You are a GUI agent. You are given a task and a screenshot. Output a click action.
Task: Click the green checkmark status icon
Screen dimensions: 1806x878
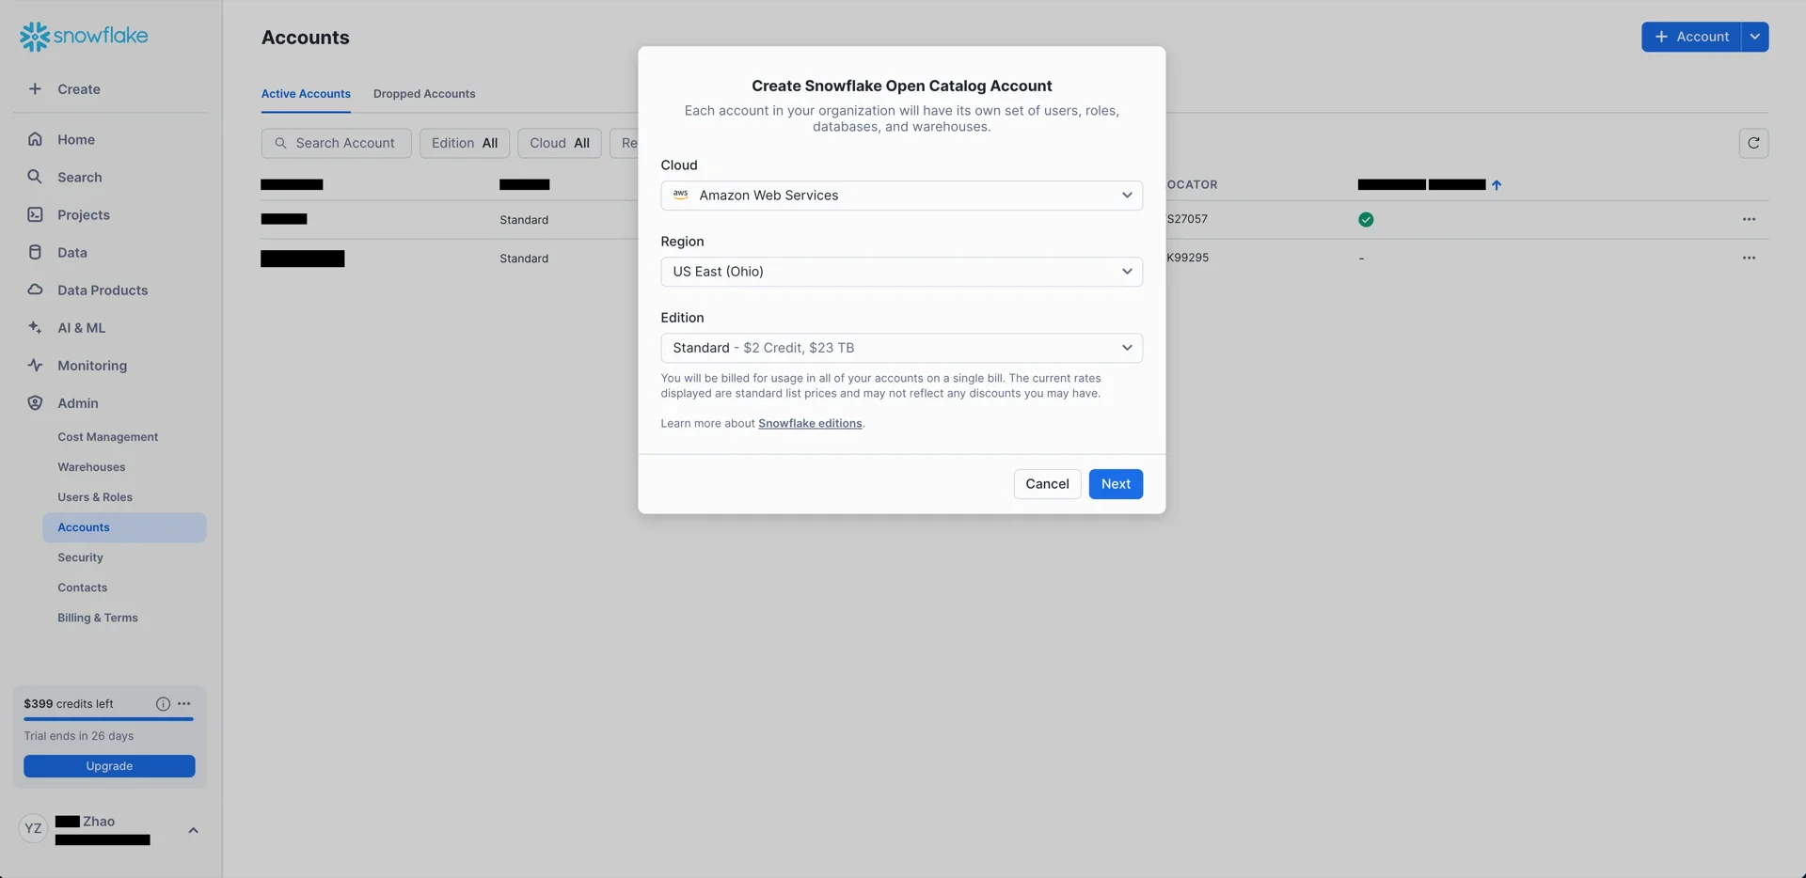pos(1366,220)
